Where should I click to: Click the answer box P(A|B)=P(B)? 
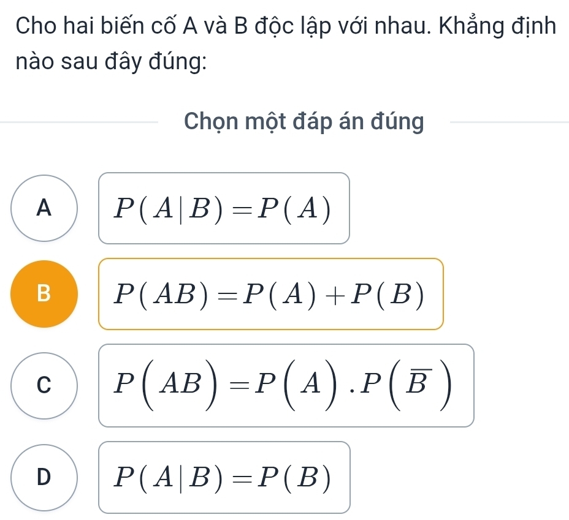pyautogui.click(x=224, y=477)
